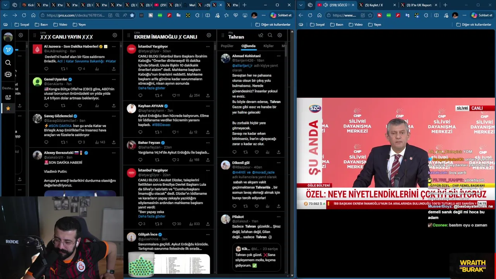This screenshot has width=496, height=279.
Task: Open more menu on Alexey Berezutski post
Action: (x=114, y=153)
